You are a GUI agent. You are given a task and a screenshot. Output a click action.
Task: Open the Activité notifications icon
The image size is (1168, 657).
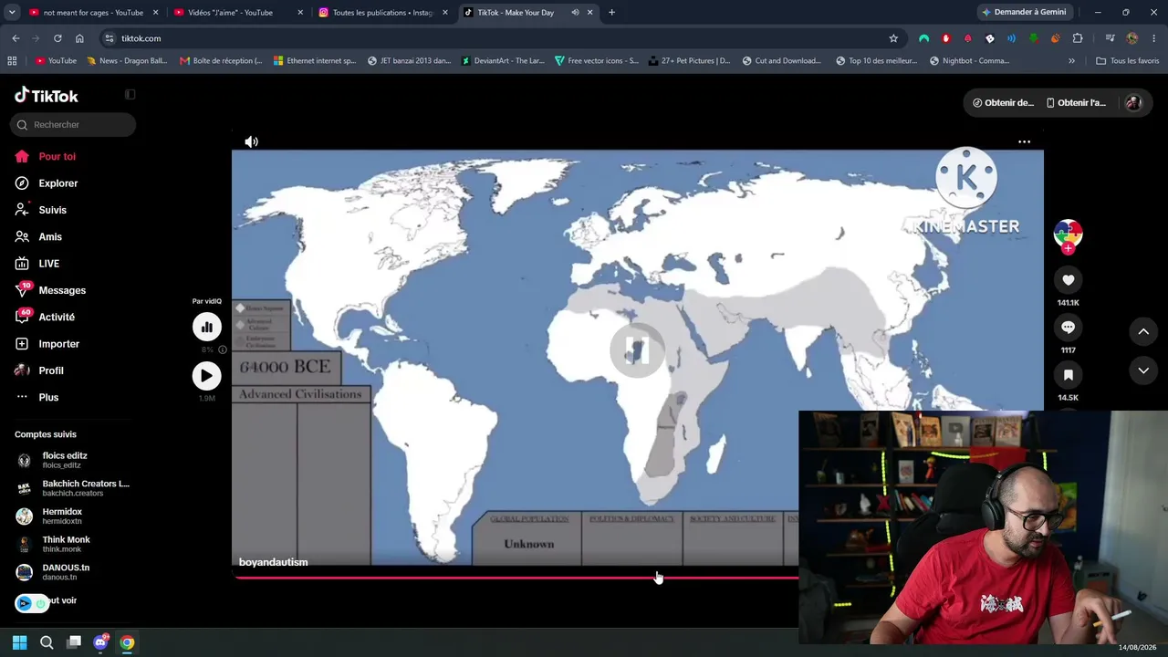coord(22,317)
